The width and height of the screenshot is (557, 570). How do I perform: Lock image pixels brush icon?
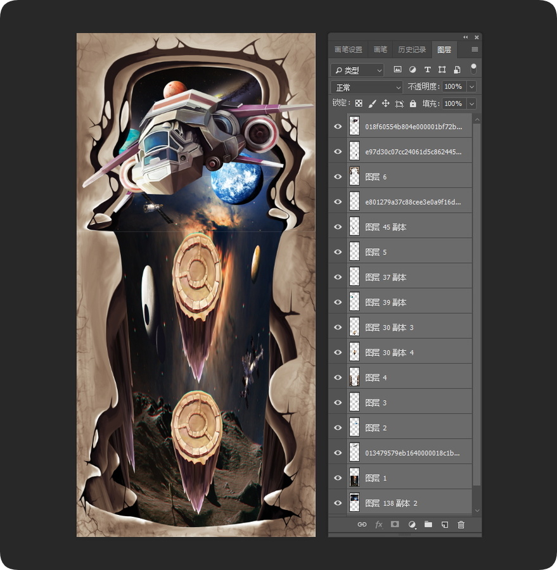pyautogui.click(x=372, y=104)
